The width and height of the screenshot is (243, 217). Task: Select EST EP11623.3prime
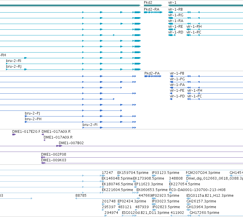pyautogui.click(x=149, y=184)
